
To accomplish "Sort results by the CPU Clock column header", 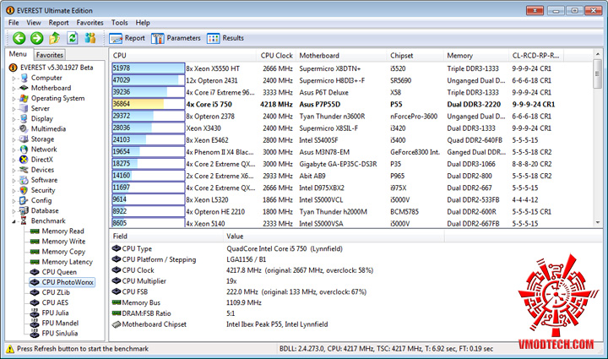I will (x=276, y=56).
